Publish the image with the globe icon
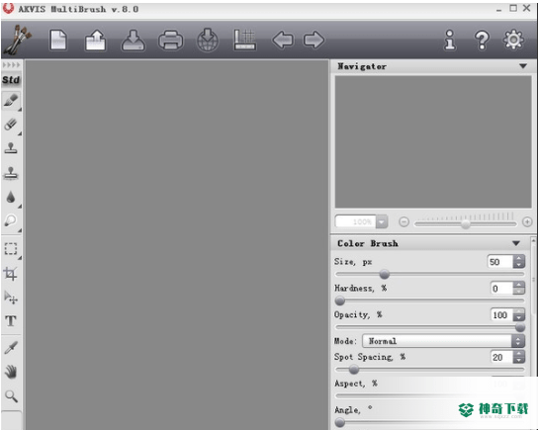Image resolution: width=539 pixels, height=430 pixels. [x=208, y=41]
